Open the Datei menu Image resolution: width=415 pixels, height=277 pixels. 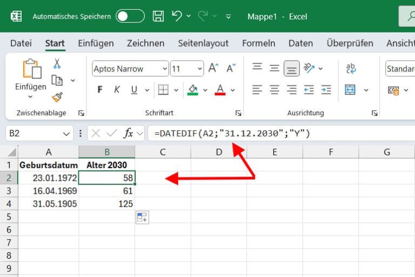[x=21, y=43]
